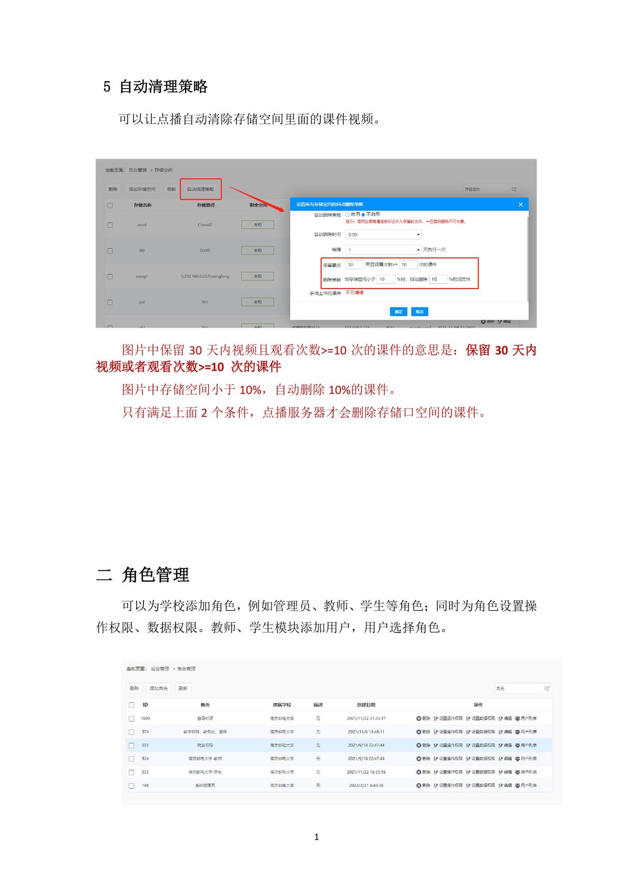Close the auto-delete policy dialog

tap(521, 205)
